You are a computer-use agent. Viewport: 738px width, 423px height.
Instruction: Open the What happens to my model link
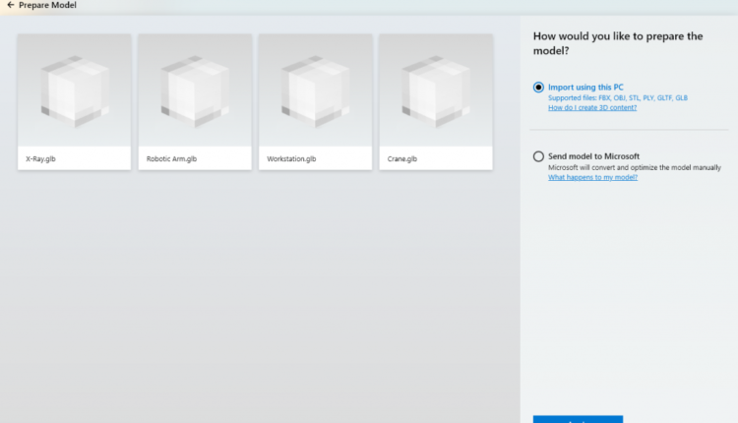pyautogui.click(x=592, y=177)
